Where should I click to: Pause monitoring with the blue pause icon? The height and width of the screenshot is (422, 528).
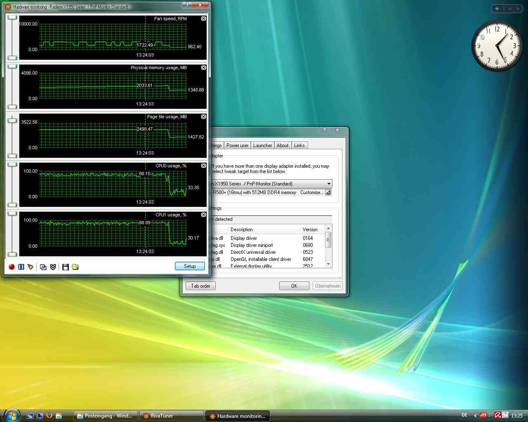(21, 267)
